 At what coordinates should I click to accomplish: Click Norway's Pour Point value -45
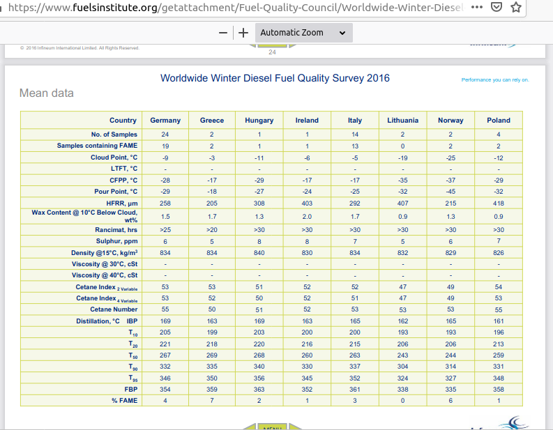pos(450,192)
